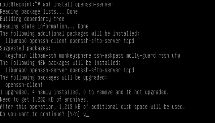215x123 pixels.
Task: Click the Building dependency tree line
Action: pos(32,19)
